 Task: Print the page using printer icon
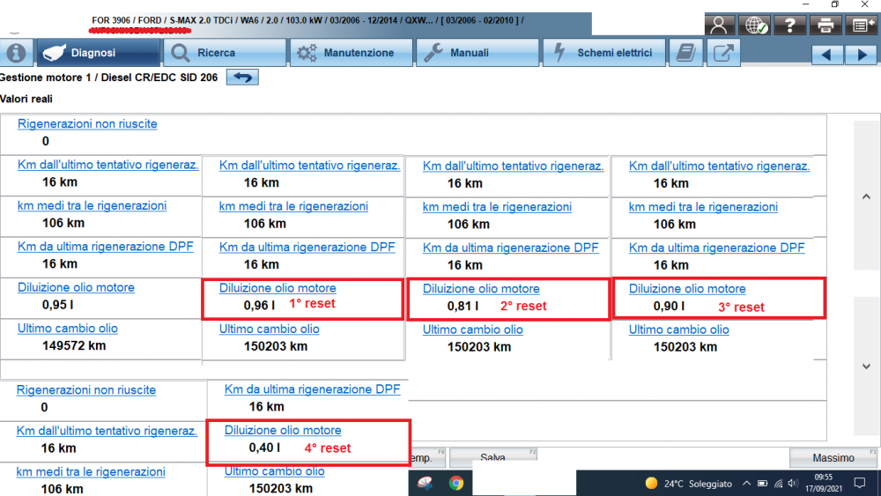tap(825, 26)
